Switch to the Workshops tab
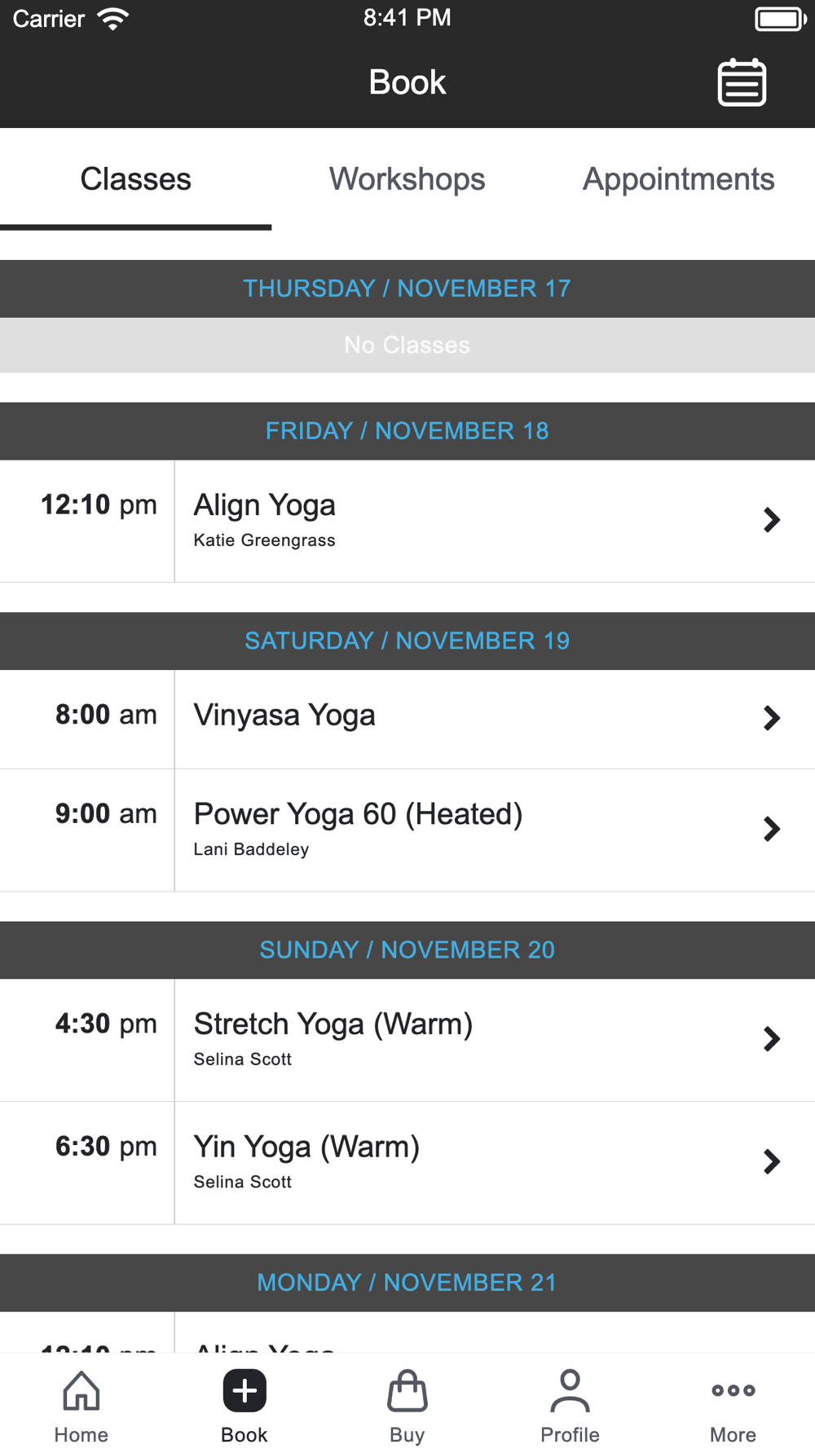The image size is (815, 1449). [x=407, y=179]
